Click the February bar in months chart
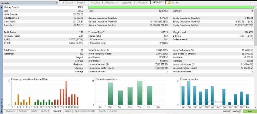This screenshot has height=114, width=257. pyautogui.click(x=189, y=93)
